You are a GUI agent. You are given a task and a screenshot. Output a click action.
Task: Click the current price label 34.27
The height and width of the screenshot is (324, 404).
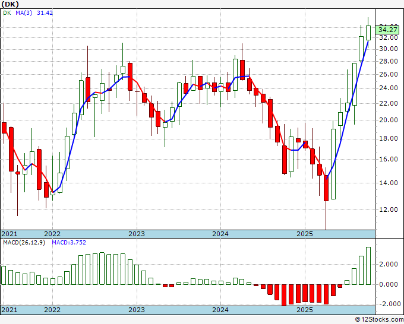(x=388, y=30)
